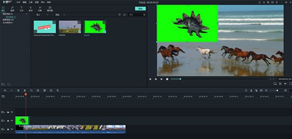The width and height of the screenshot is (292, 139).
Task: Click the undo arrow in timeline toolbar
Action: (x=5, y=90)
